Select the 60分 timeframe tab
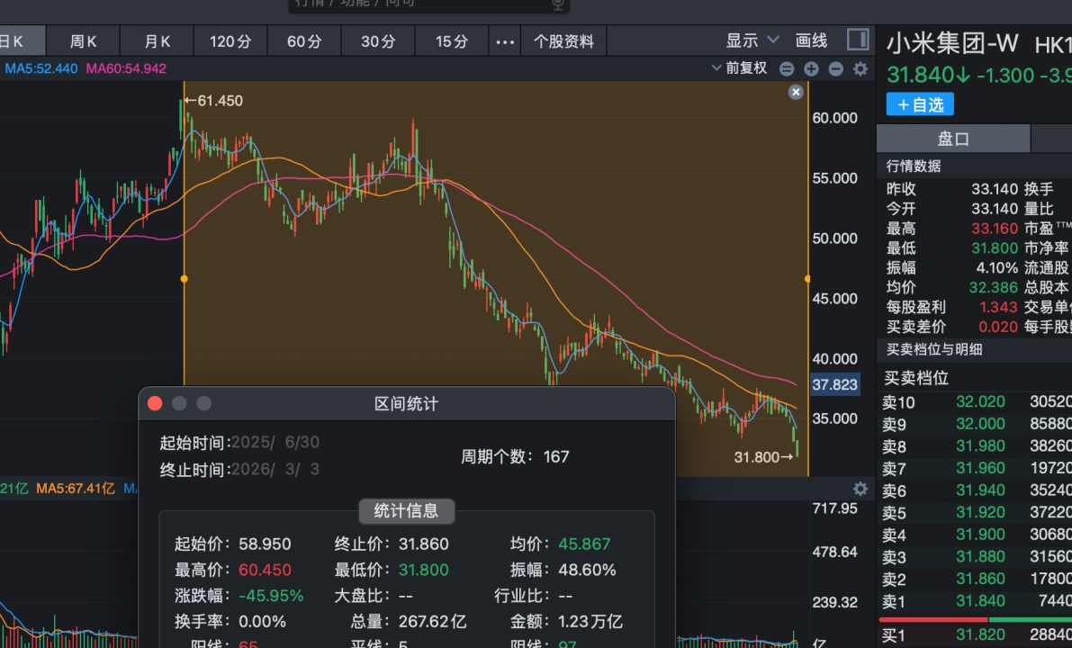1072x648 pixels. click(304, 41)
